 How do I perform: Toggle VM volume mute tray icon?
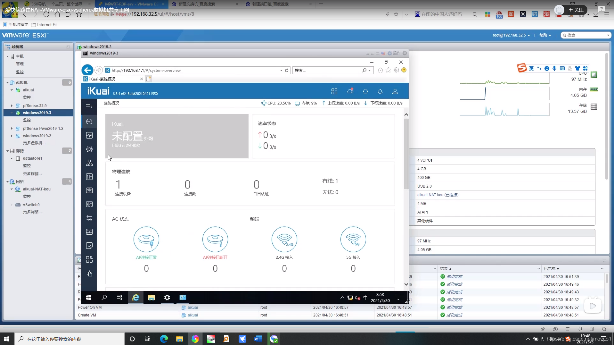click(358, 298)
